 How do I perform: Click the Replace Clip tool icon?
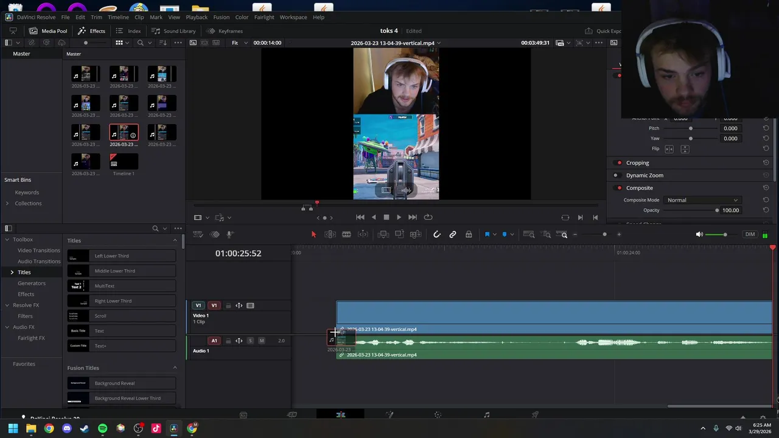coord(416,234)
